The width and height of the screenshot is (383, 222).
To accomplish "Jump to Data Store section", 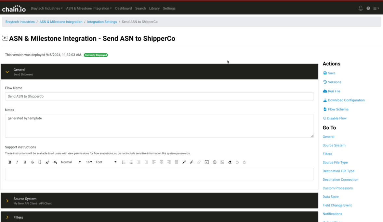I will click(330, 197).
